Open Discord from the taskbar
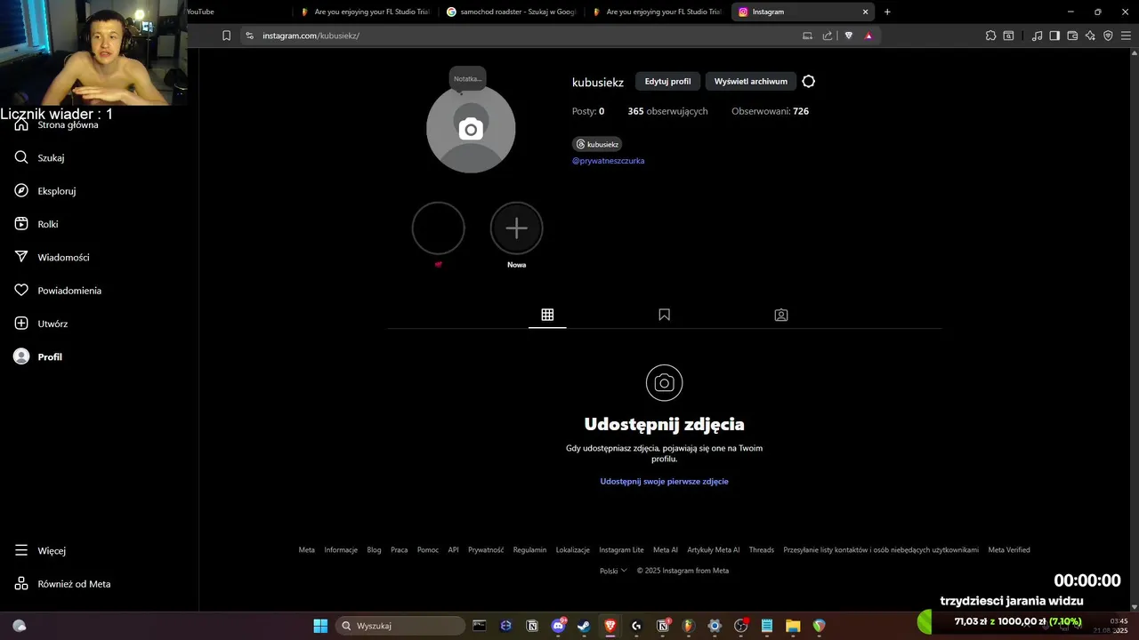 [559, 626]
